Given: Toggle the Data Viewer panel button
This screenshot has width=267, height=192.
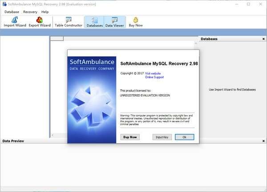Looking at the screenshot, I should click(114, 22).
